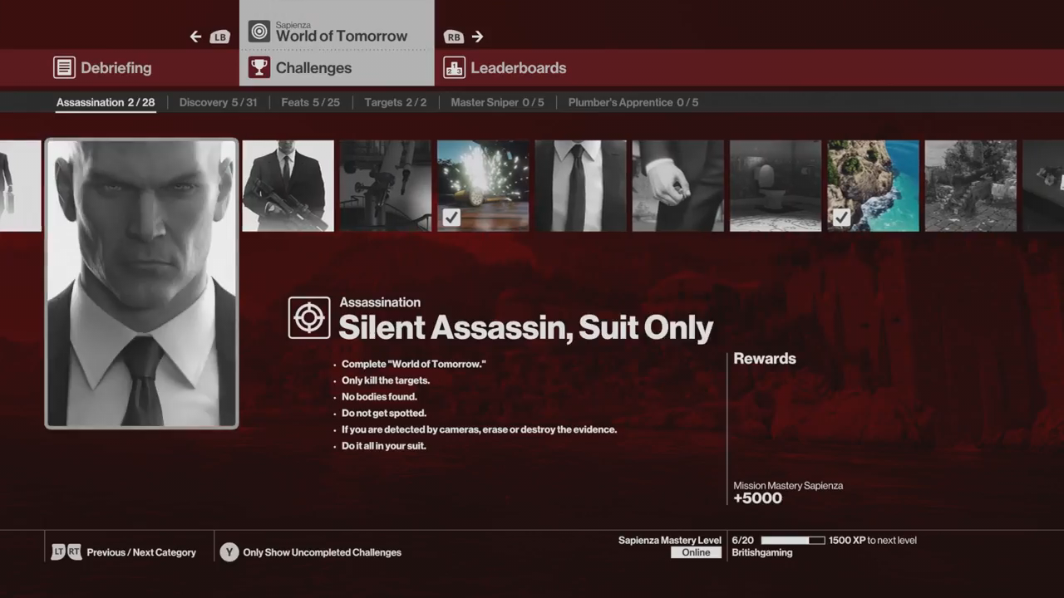Click Only Show Uncompleted Challenges
The height and width of the screenshot is (598, 1064).
(322, 552)
